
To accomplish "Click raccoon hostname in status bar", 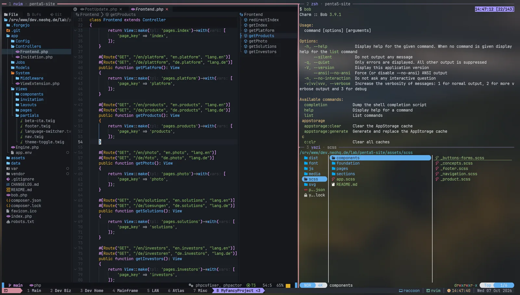I will tap(409, 290).
